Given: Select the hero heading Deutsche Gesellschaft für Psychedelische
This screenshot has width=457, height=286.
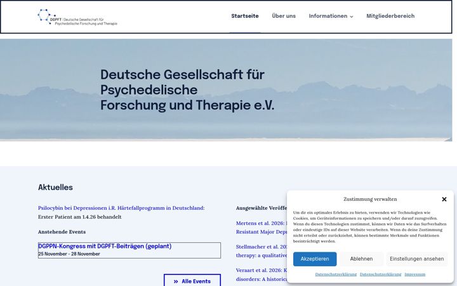Looking at the screenshot, I should pos(187,90).
